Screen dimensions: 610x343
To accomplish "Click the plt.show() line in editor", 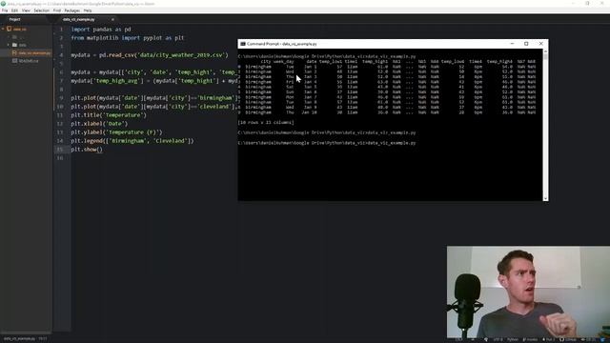I will click(x=87, y=150).
